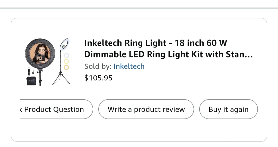Click the $105.95 price text
278x147 pixels.
click(98, 78)
